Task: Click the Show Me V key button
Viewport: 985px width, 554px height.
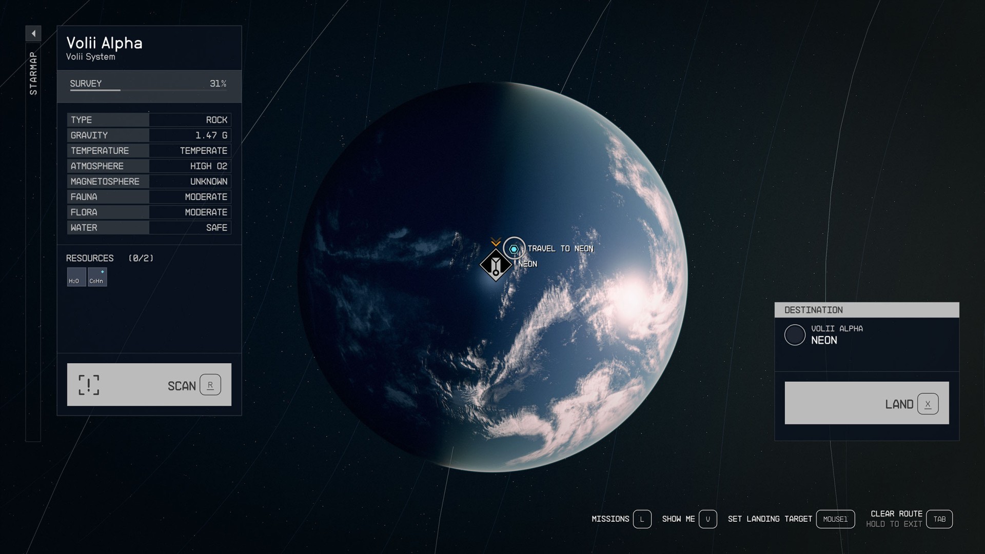Action: [707, 519]
